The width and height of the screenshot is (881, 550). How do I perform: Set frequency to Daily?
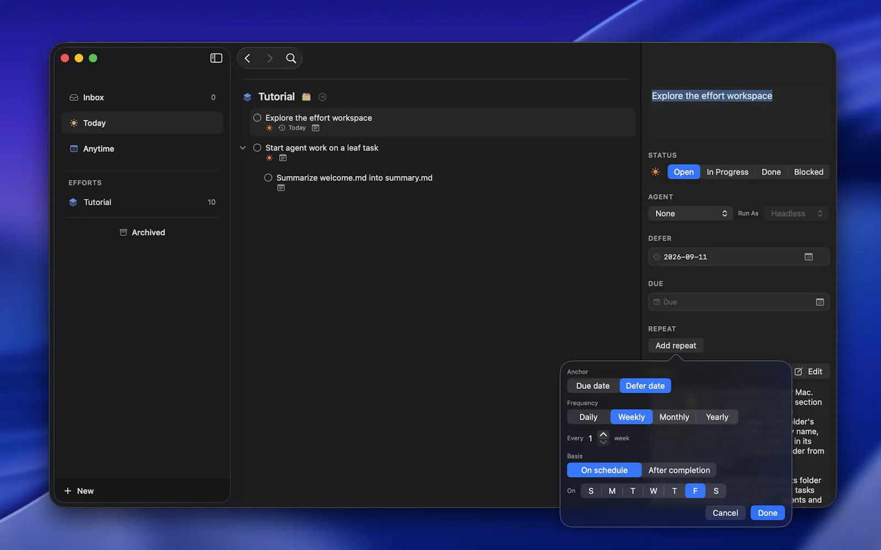click(588, 417)
